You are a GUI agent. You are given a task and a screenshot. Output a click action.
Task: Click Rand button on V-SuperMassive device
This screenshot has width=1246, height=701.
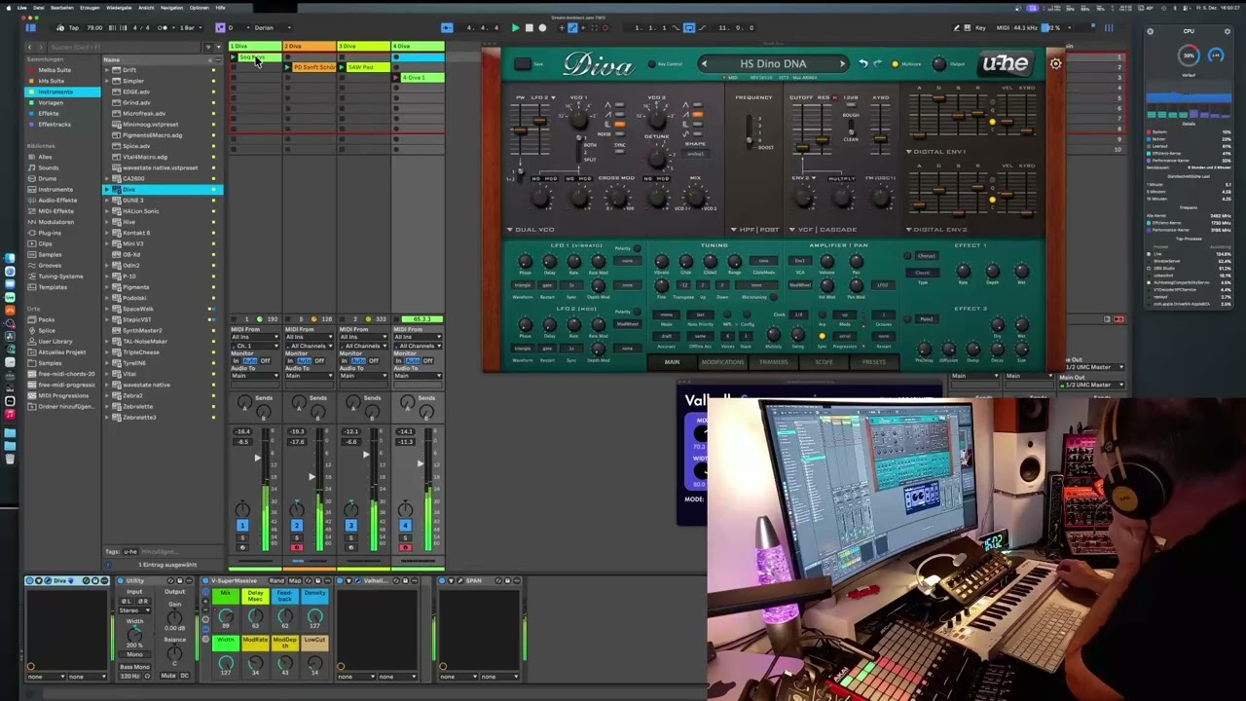click(275, 581)
